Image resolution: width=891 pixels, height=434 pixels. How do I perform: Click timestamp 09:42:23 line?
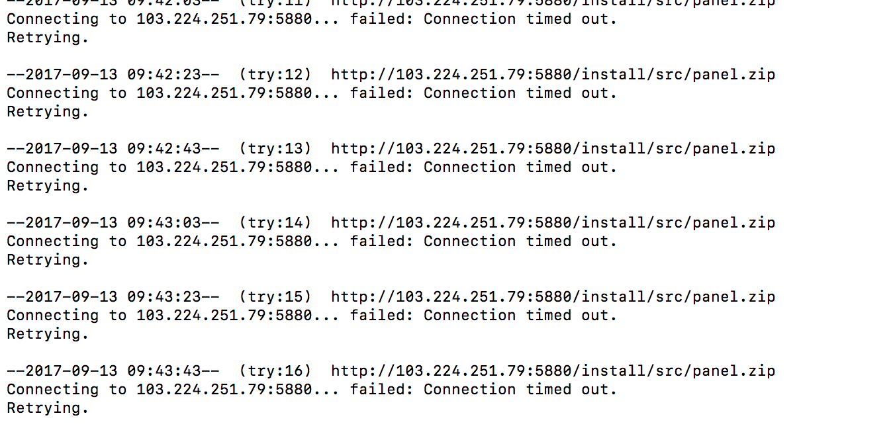click(x=113, y=74)
